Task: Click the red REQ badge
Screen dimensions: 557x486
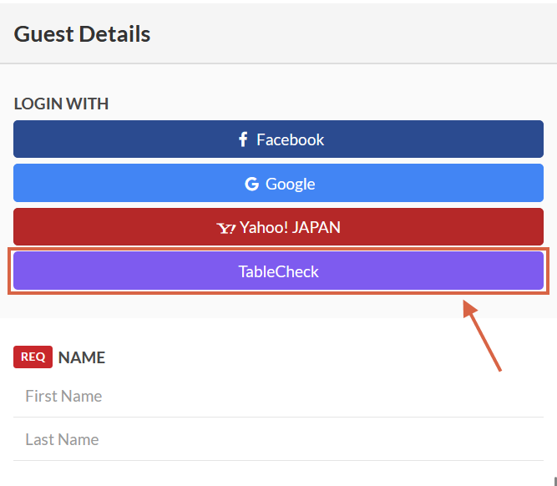Action: pos(33,357)
